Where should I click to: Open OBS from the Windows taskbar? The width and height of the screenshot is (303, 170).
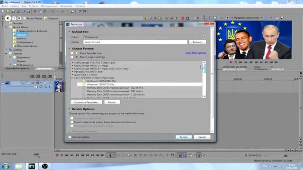pos(45,166)
